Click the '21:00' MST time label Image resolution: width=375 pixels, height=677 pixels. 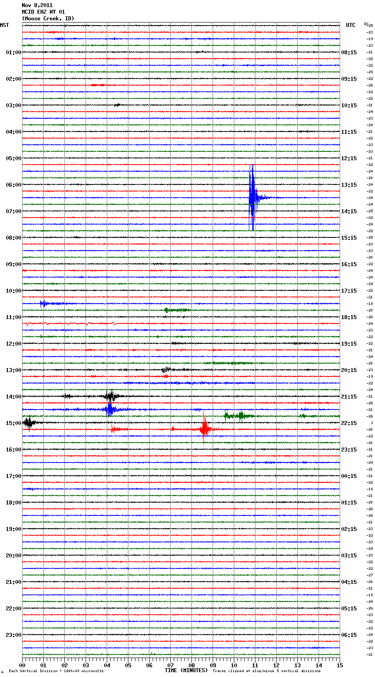tap(14, 582)
